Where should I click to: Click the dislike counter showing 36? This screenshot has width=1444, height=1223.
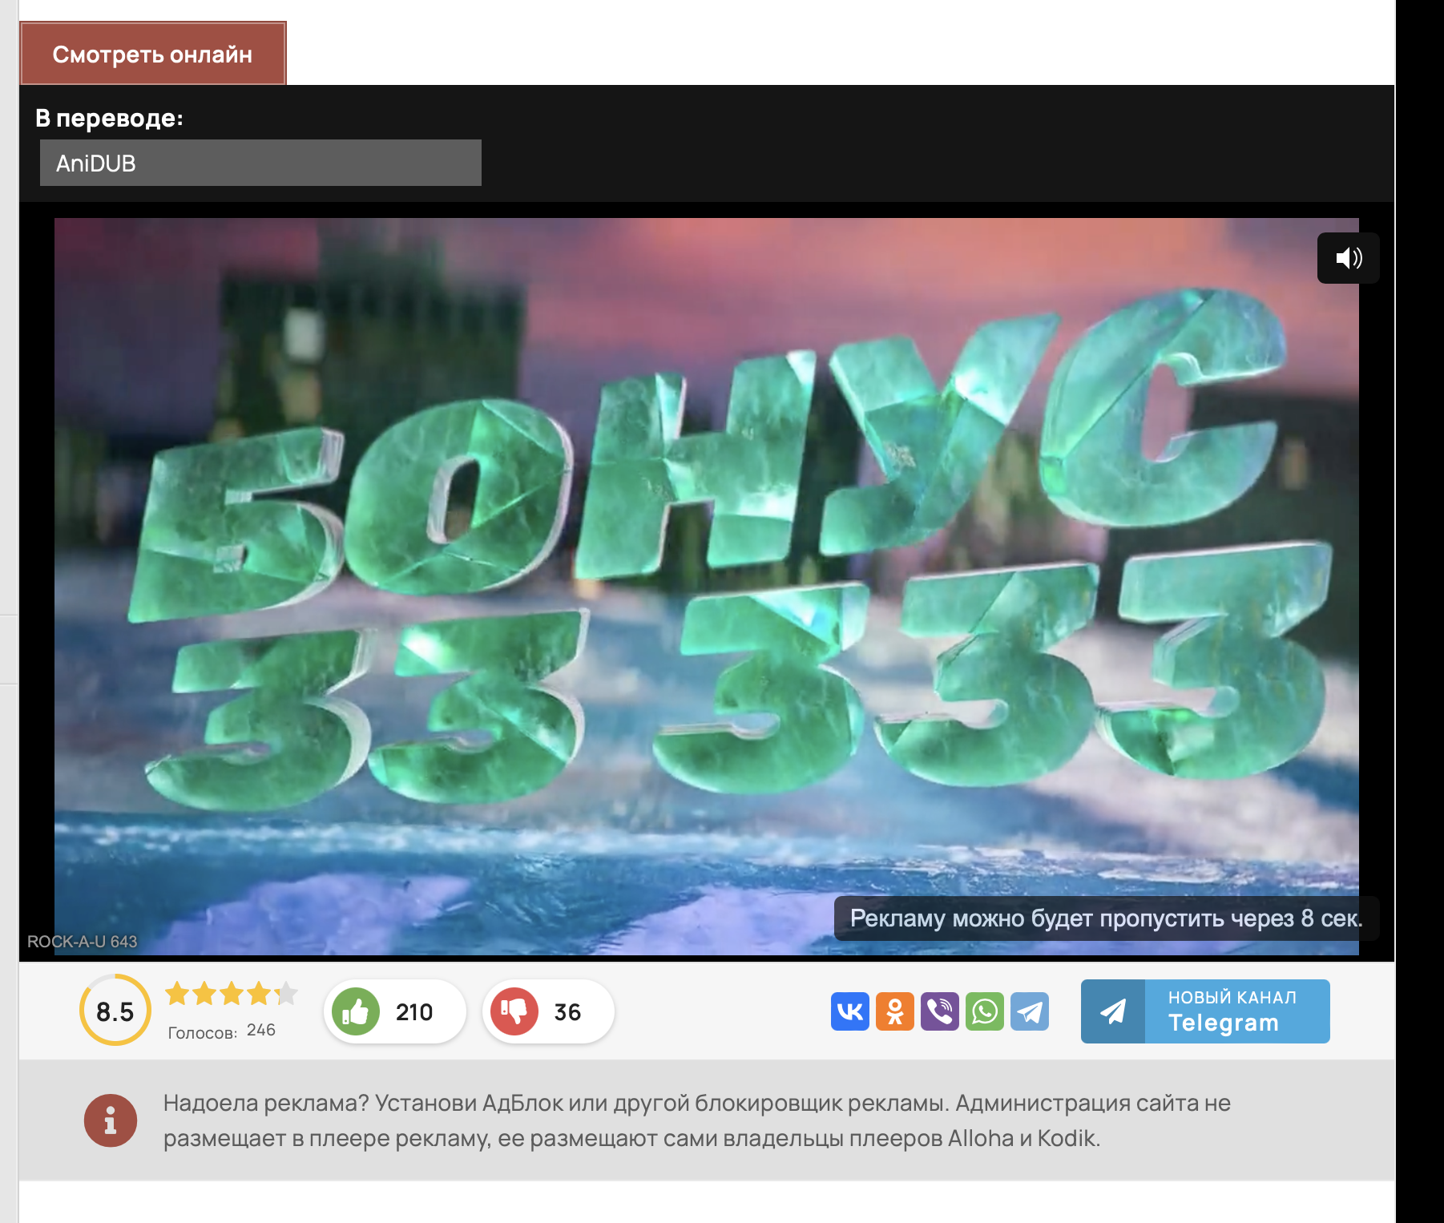567,1011
